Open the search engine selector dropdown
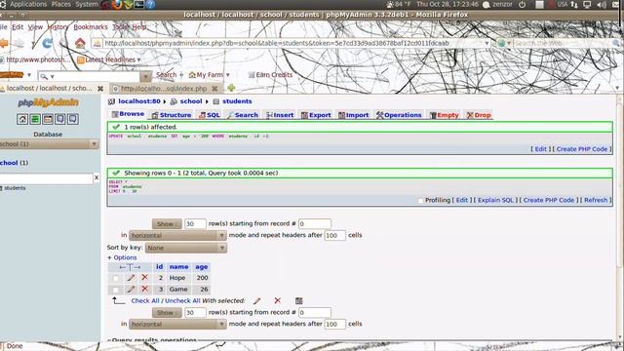The width and height of the screenshot is (624, 351). (x=504, y=43)
